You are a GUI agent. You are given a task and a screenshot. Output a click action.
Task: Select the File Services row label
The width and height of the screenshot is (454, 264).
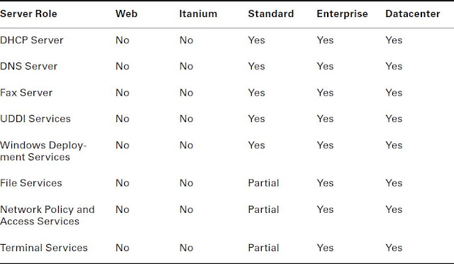[x=31, y=183]
